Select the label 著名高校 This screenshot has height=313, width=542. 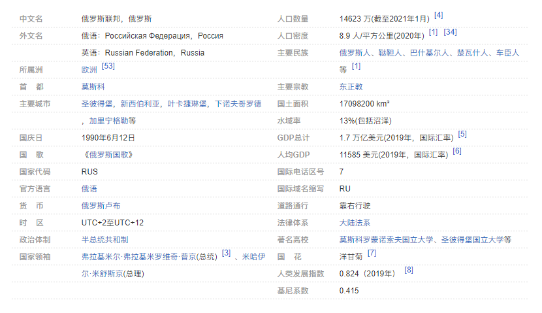293,240
